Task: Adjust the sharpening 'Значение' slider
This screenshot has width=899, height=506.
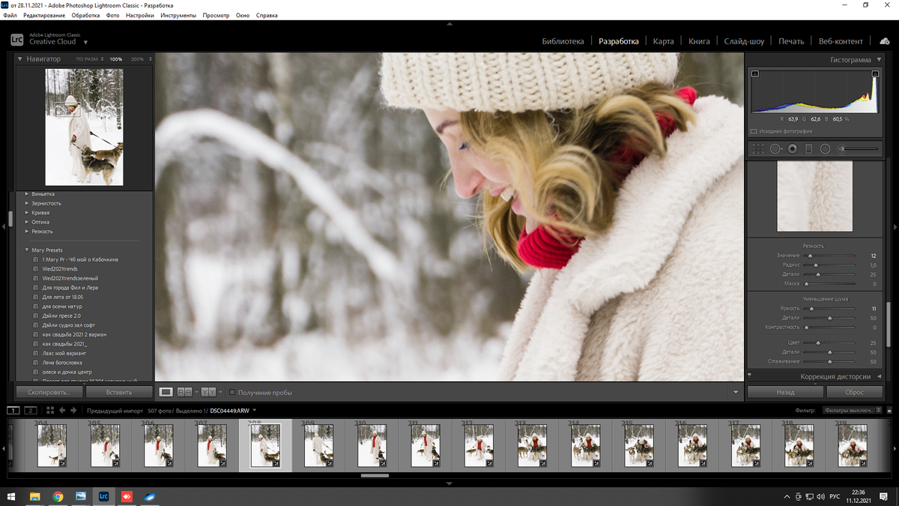Action: pos(810,256)
